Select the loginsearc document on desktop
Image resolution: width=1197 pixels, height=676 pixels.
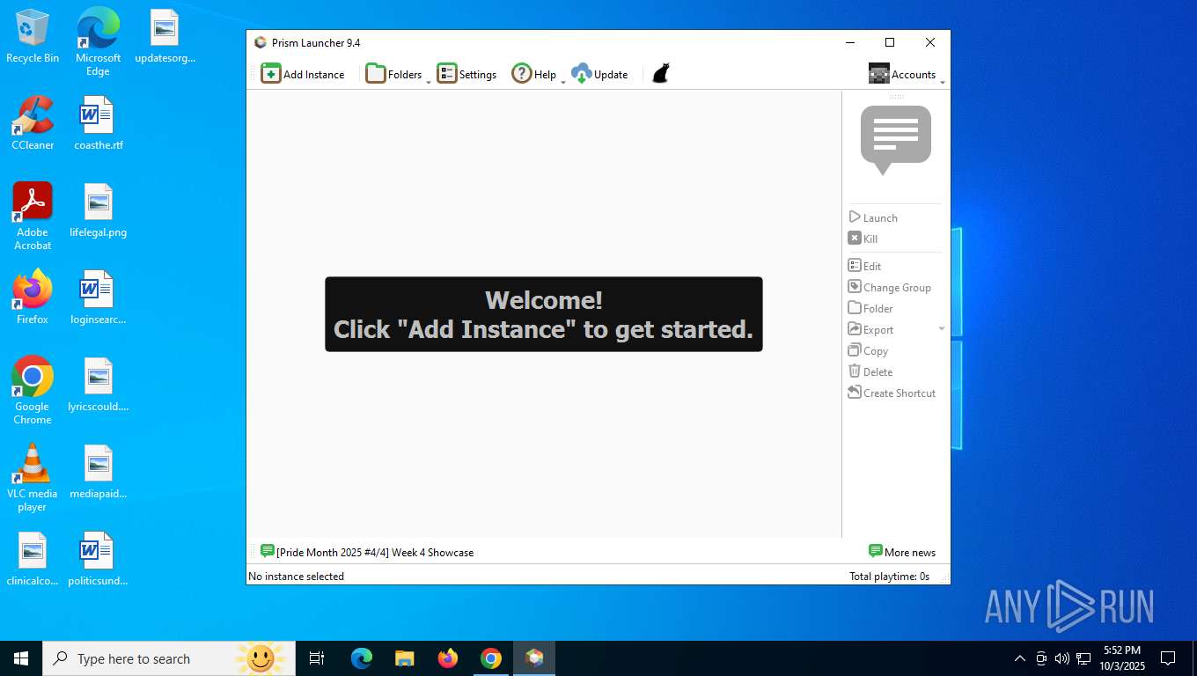tap(98, 298)
